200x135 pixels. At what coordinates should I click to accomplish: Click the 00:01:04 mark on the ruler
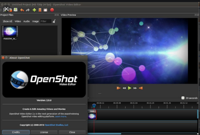pyautogui.click(x=134, y=103)
